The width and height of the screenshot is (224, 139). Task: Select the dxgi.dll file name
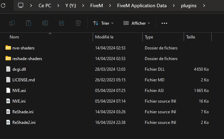coord(19,69)
